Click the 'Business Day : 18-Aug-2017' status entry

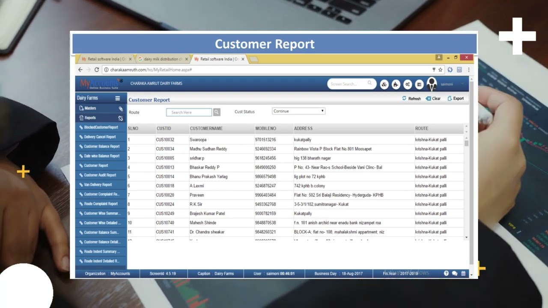tap(339, 273)
